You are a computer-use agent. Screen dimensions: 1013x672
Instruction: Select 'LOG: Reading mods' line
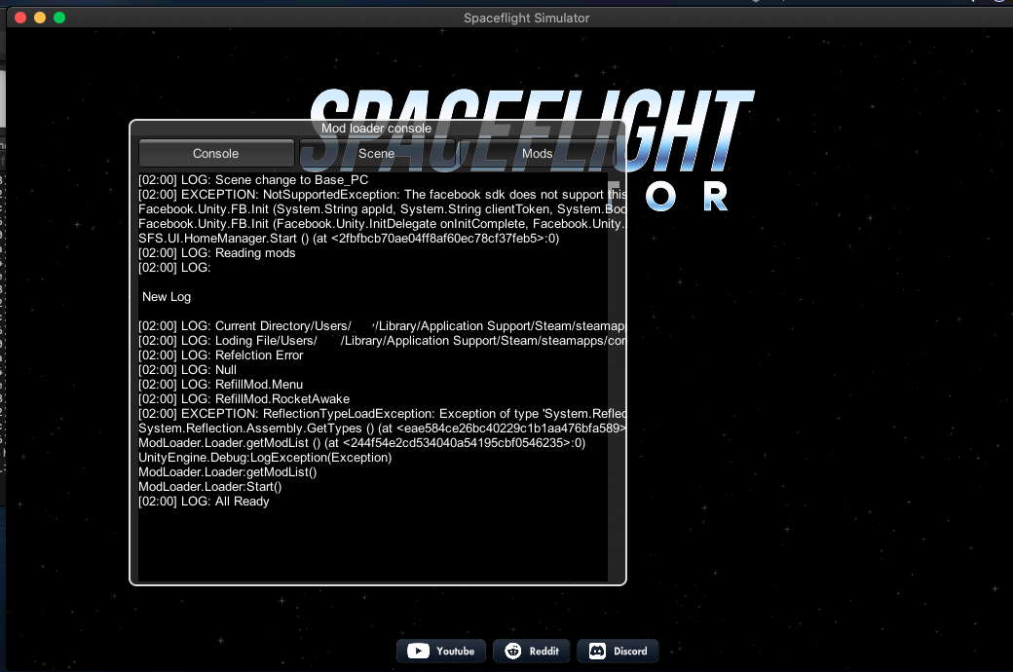pyautogui.click(x=217, y=252)
